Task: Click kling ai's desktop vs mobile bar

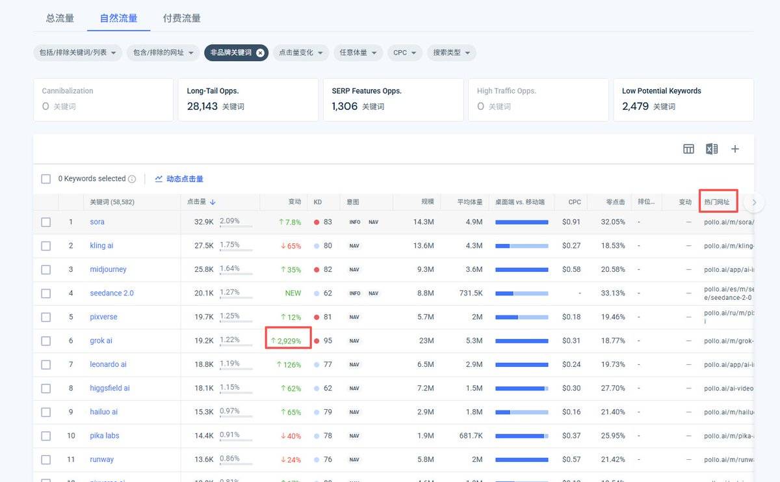Action: click(521, 246)
